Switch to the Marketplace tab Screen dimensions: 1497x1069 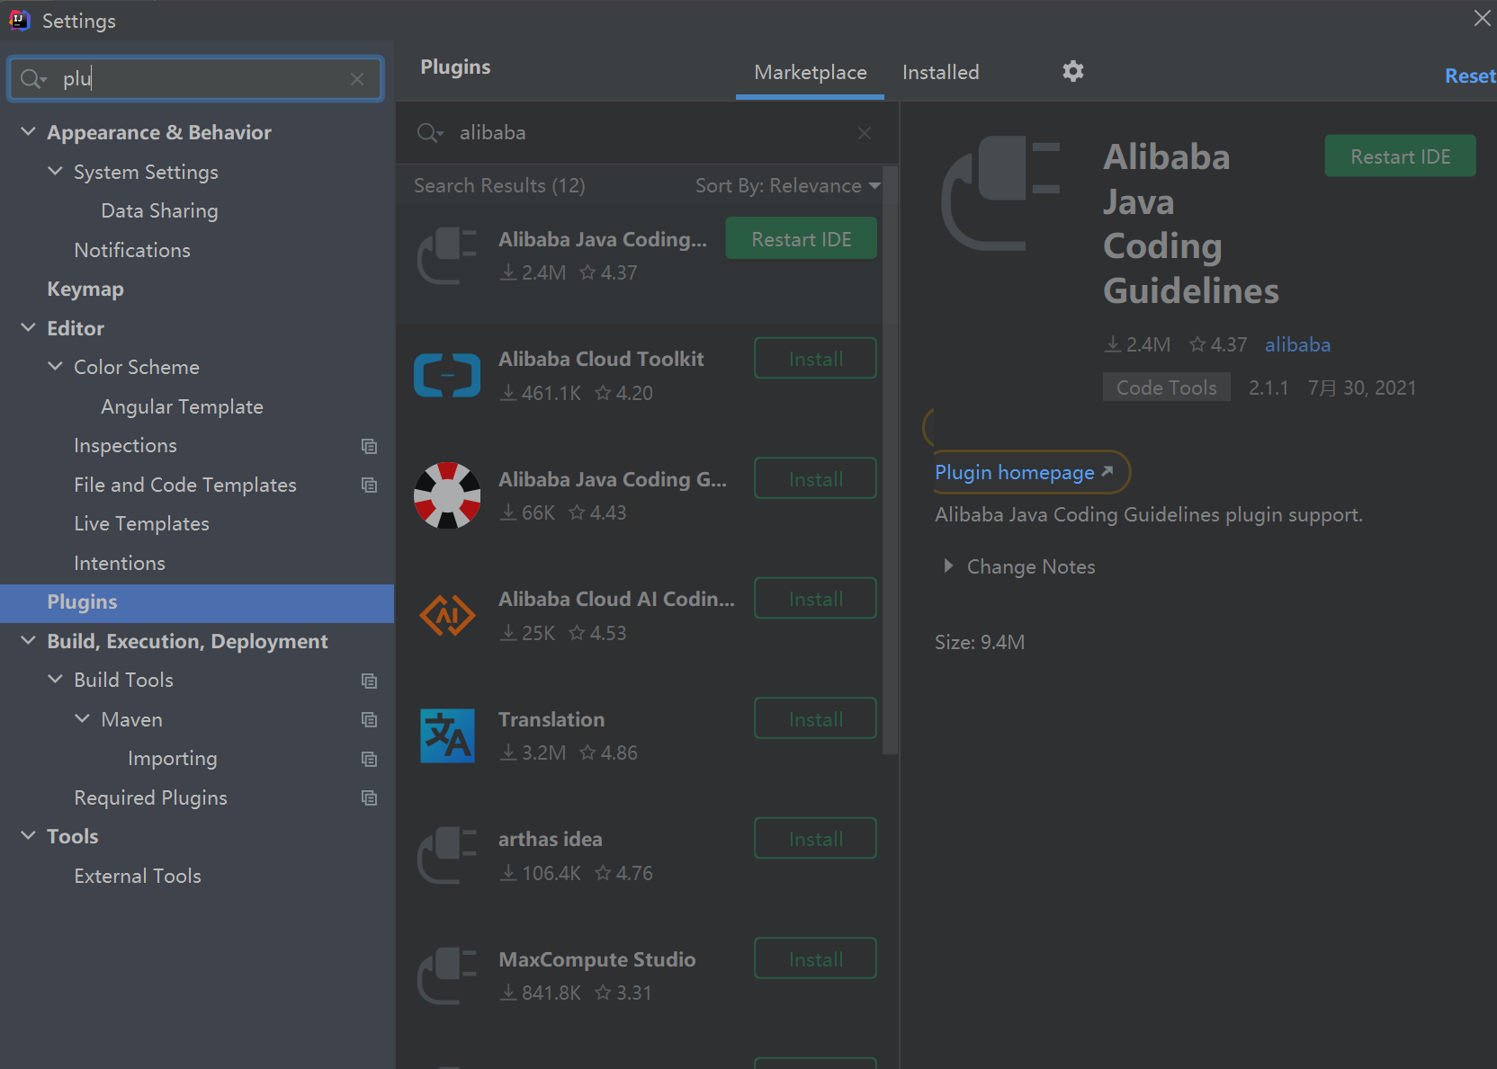pos(811,72)
